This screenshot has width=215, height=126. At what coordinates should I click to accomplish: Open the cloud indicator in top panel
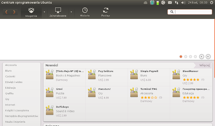[x=145, y=3]
